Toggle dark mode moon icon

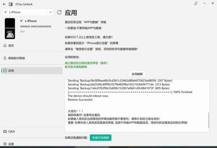coord(196,3)
